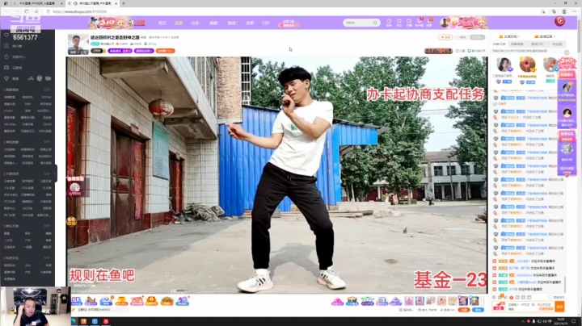Screen dimensions: 582x326
Task: Click the left sidebar heart icon
Action: (x=6, y=35)
